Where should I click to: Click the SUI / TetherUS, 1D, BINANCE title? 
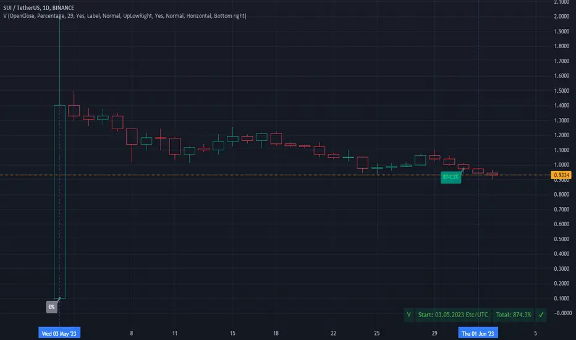tap(38, 7)
